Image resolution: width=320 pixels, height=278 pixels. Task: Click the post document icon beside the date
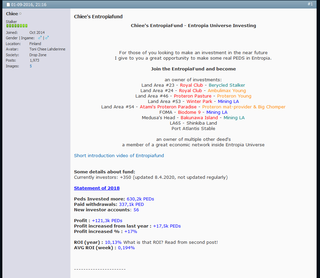point(8,5)
